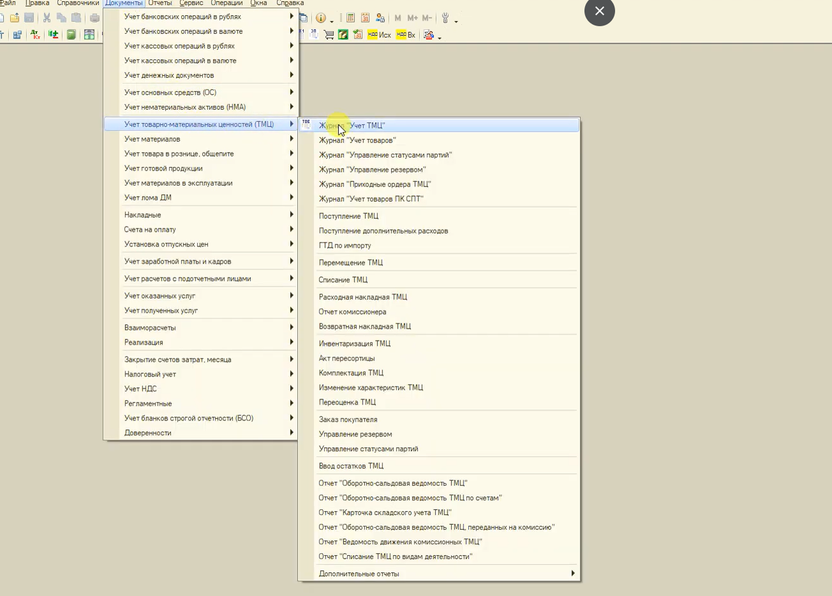Viewport: 832px width, 596px height.
Task: Open the dropdown arrow beside info icon
Action: 332,22
